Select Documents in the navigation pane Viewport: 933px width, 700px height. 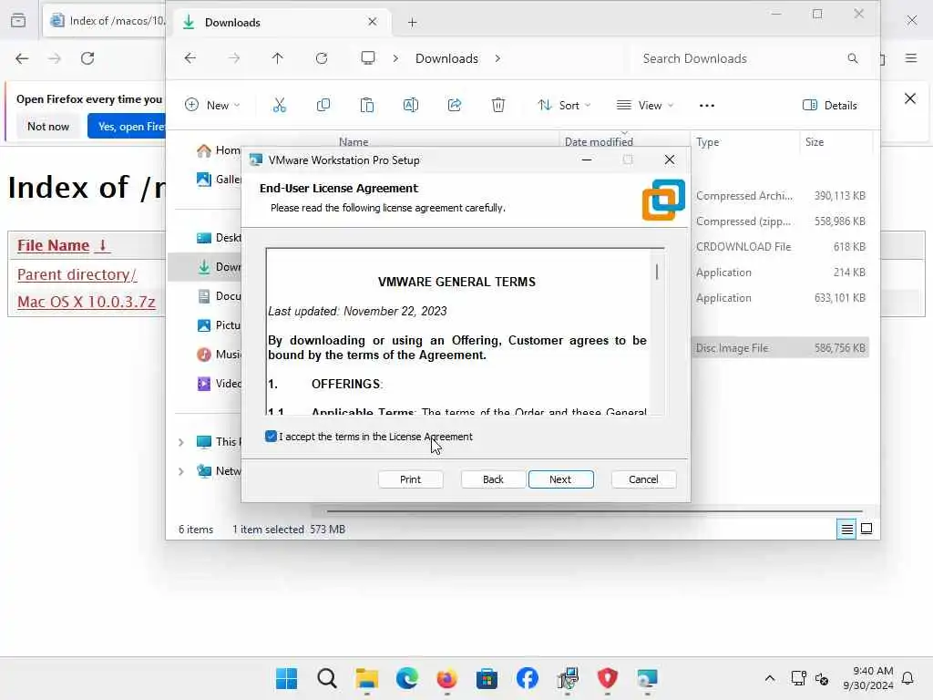219,296
